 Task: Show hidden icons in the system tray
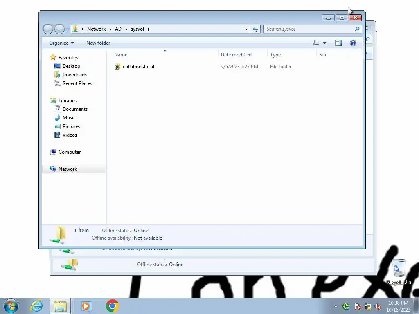(336, 307)
